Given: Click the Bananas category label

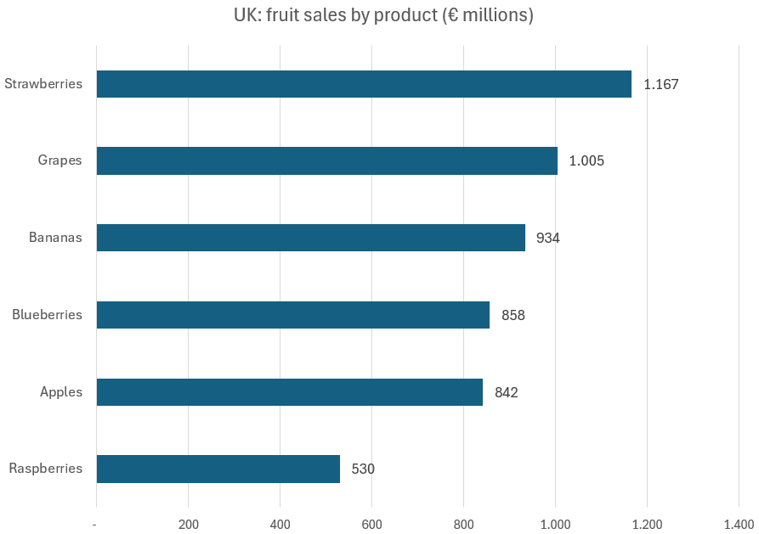Looking at the screenshot, I should (x=55, y=238).
